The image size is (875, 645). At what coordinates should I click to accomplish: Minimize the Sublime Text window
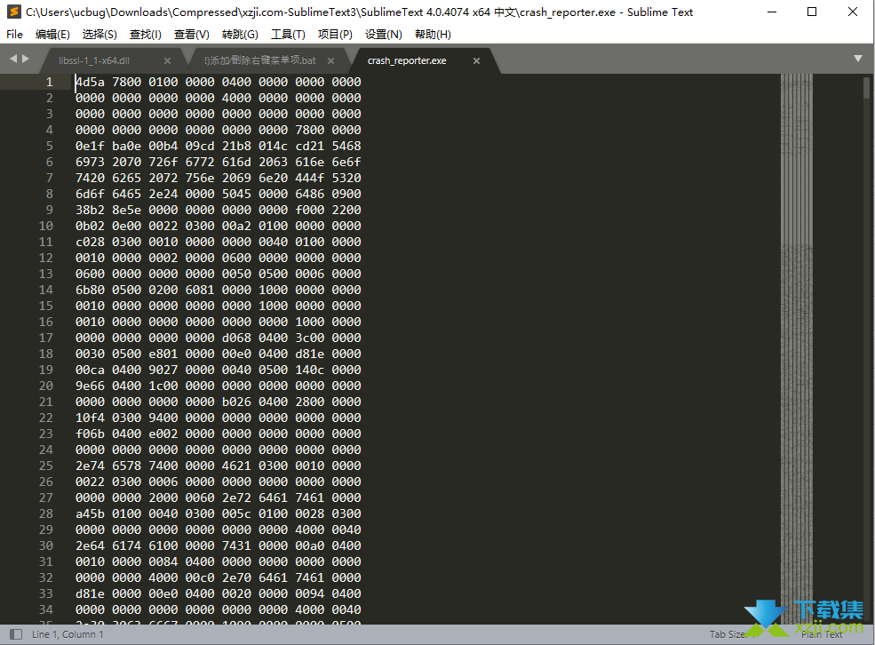point(772,12)
